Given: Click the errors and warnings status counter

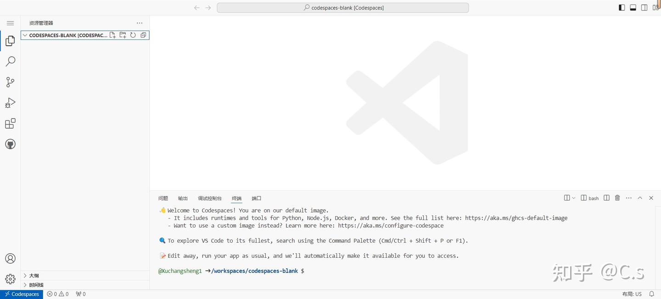Looking at the screenshot, I should (57, 294).
